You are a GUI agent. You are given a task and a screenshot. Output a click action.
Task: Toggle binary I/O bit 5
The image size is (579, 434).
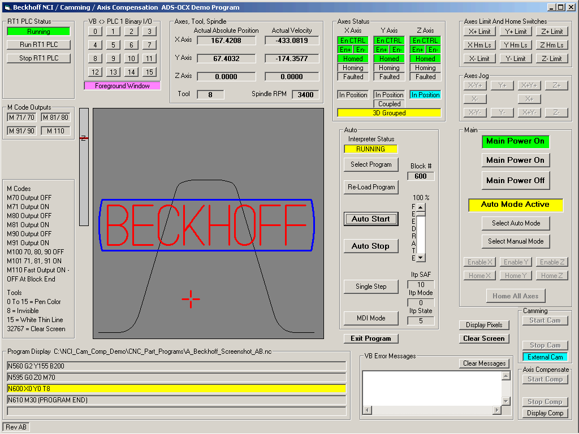[x=113, y=45]
